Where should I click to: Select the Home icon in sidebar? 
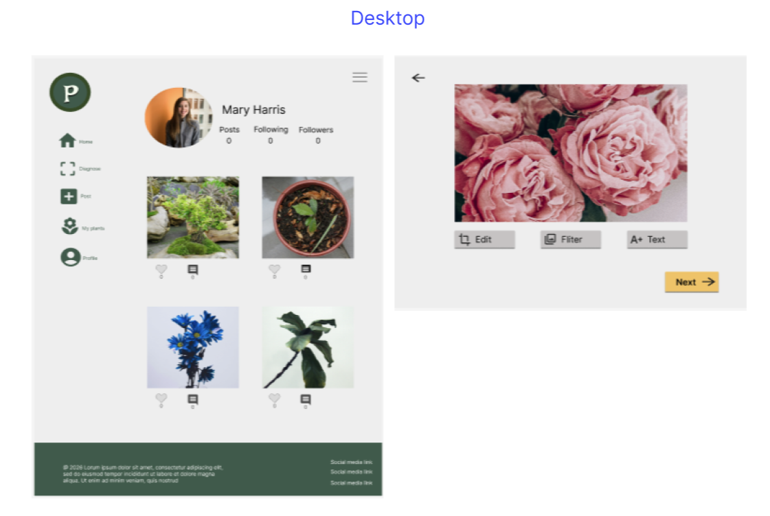coord(68,140)
